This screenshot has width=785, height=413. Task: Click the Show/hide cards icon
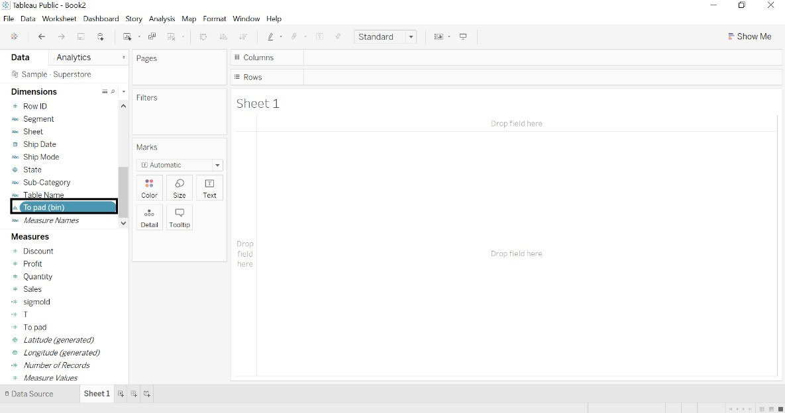(x=439, y=36)
